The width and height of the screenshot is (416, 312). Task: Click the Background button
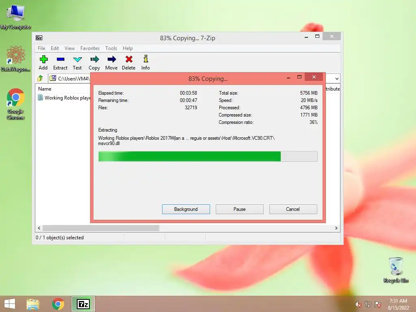pyautogui.click(x=186, y=209)
